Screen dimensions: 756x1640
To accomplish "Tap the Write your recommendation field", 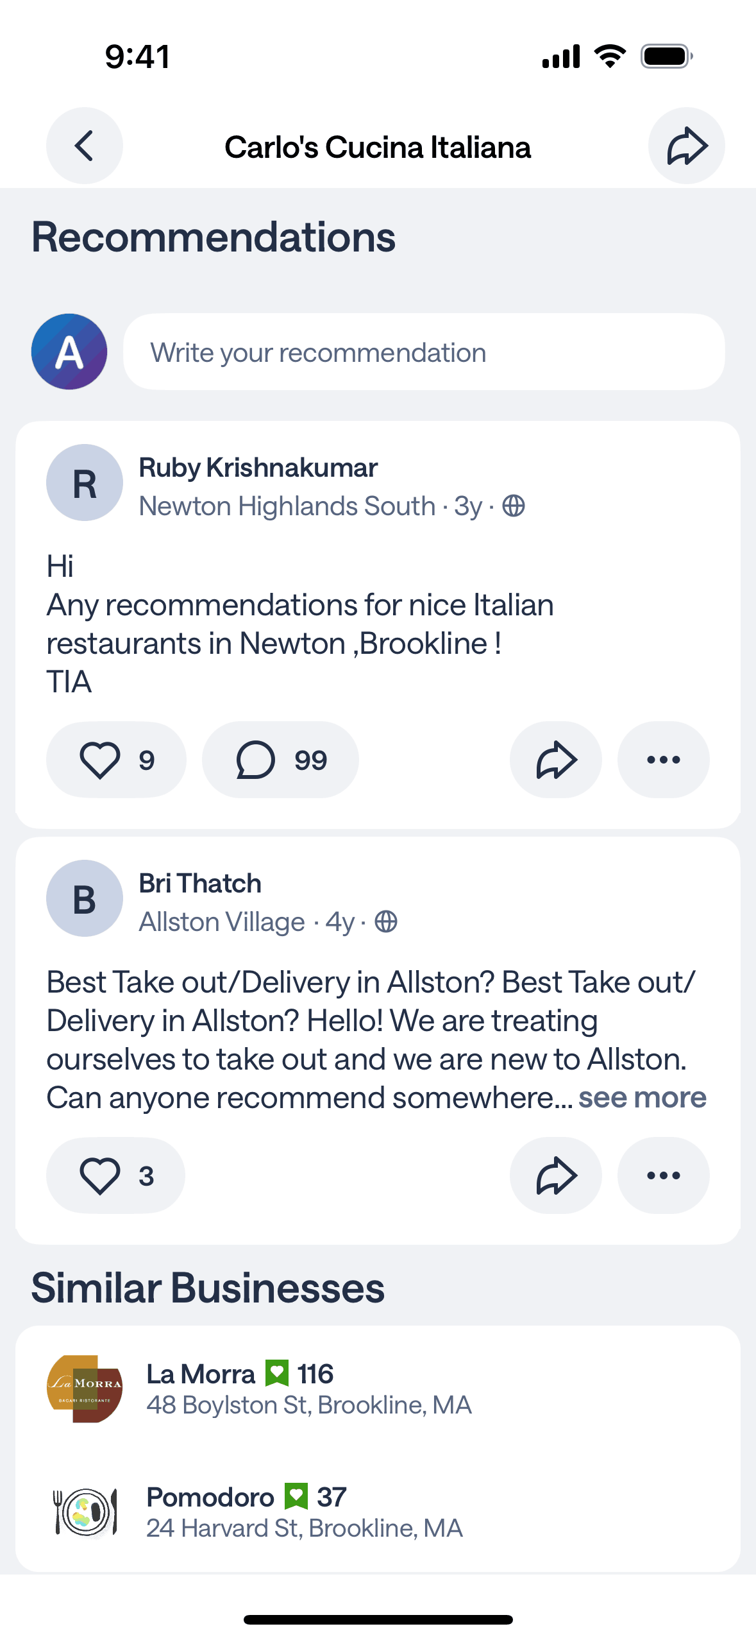I will (x=424, y=352).
